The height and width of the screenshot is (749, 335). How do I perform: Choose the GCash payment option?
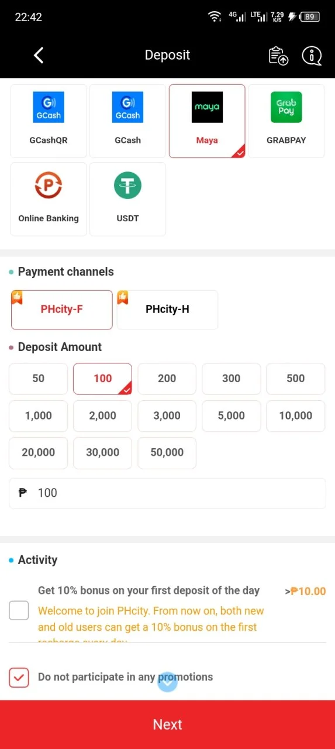tap(127, 121)
